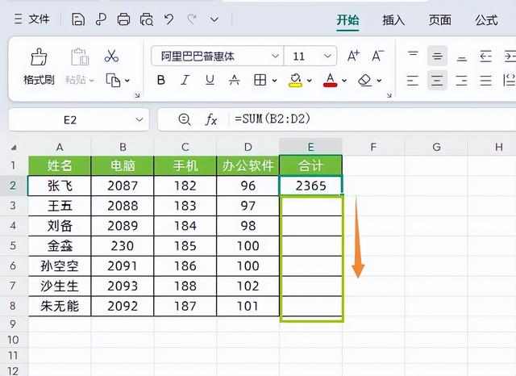Open the font settings dialog launcher
The height and width of the screenshot is (376, 516).
[389, 95]
